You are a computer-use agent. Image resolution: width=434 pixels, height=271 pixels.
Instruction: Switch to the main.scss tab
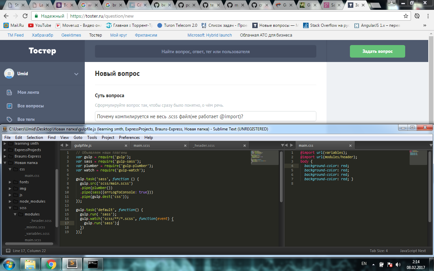159,145
